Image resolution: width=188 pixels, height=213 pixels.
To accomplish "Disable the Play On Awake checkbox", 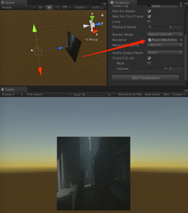I will pyautogui.click(x=149, y=11).
